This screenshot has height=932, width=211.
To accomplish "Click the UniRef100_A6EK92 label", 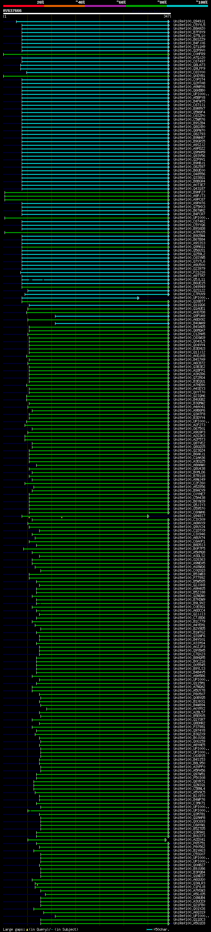I will 189,319.
